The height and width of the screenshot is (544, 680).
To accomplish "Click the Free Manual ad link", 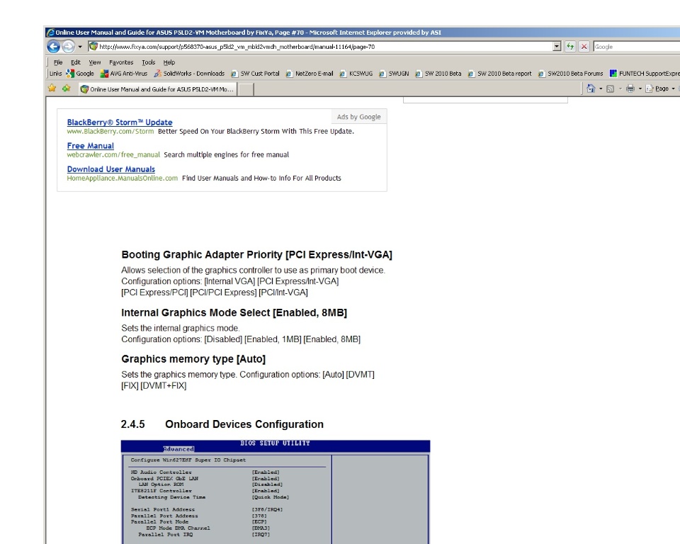I will [90, 146].
